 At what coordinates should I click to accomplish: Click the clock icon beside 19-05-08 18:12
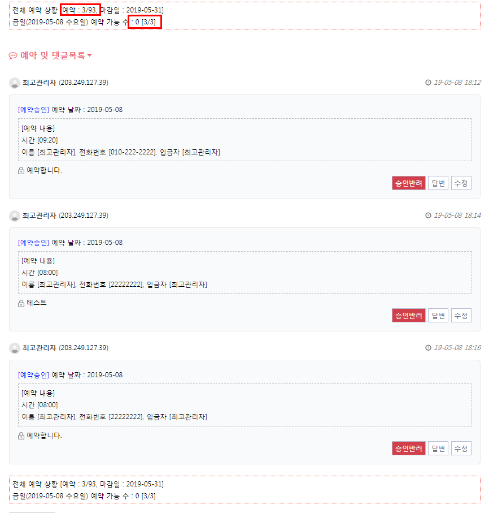point(428,83)
